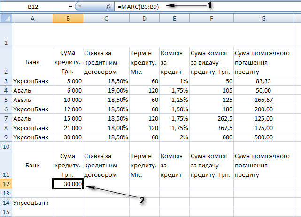Click cell E6 with 1,50%
The image size is (301, 217).
(174, 109)
